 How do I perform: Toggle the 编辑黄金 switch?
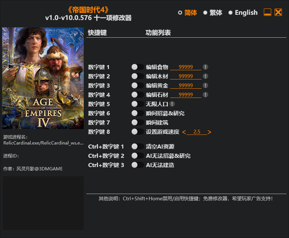coord(137,85)
